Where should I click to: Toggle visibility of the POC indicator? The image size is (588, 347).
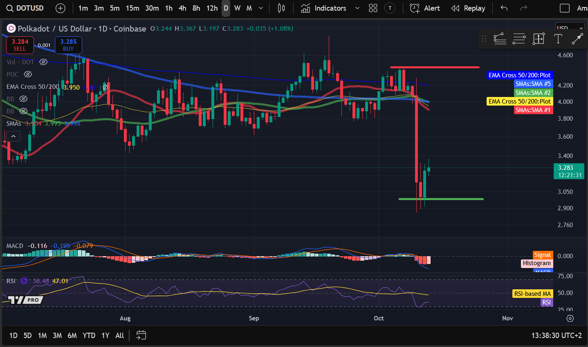click(x=28, y=74)
